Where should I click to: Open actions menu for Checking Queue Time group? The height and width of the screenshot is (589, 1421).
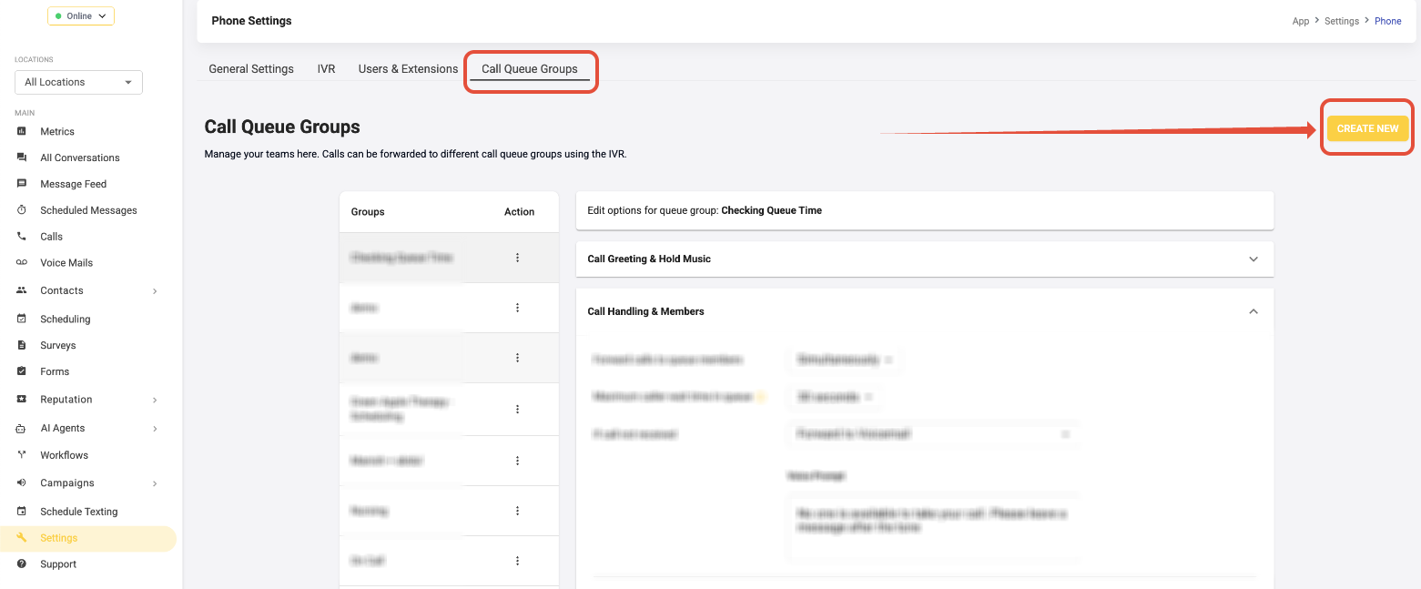[517, 258]
